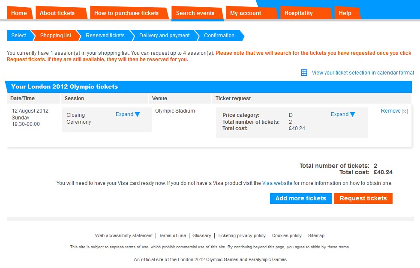The height and width of the screenshot is (268, 420).
Task: Expand the ticket request price details
Action: (x=343, y=114)
